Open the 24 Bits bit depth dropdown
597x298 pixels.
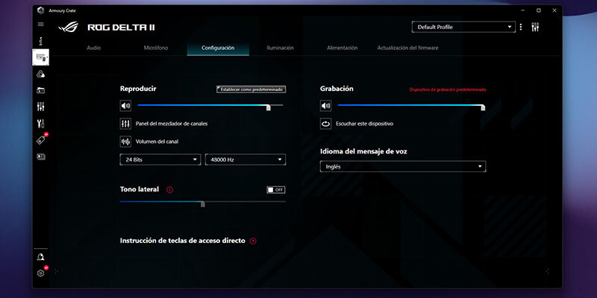pyautogui.click(x=160, y=159)
